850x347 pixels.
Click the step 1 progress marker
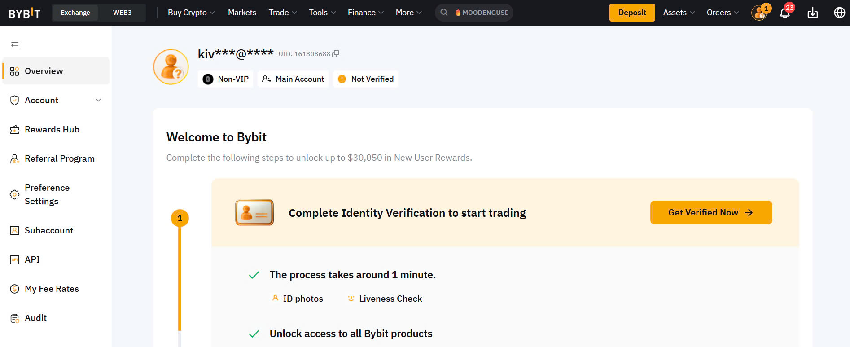click(x=180, y=218)
